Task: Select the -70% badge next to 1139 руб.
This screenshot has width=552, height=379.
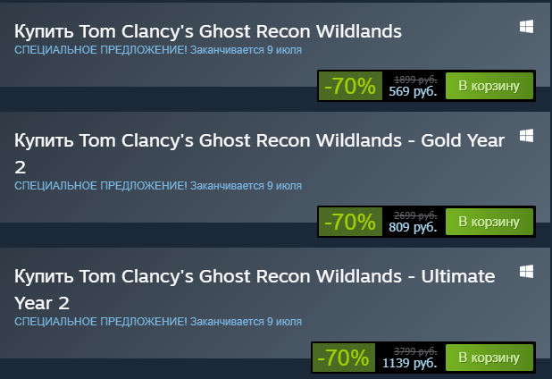Action: pyautogui.click(x=343, y=358)
